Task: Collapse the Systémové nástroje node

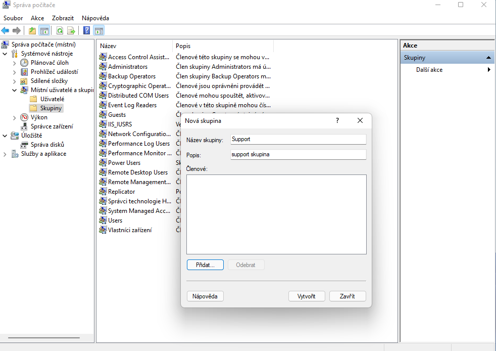Action: pos(5,54)
